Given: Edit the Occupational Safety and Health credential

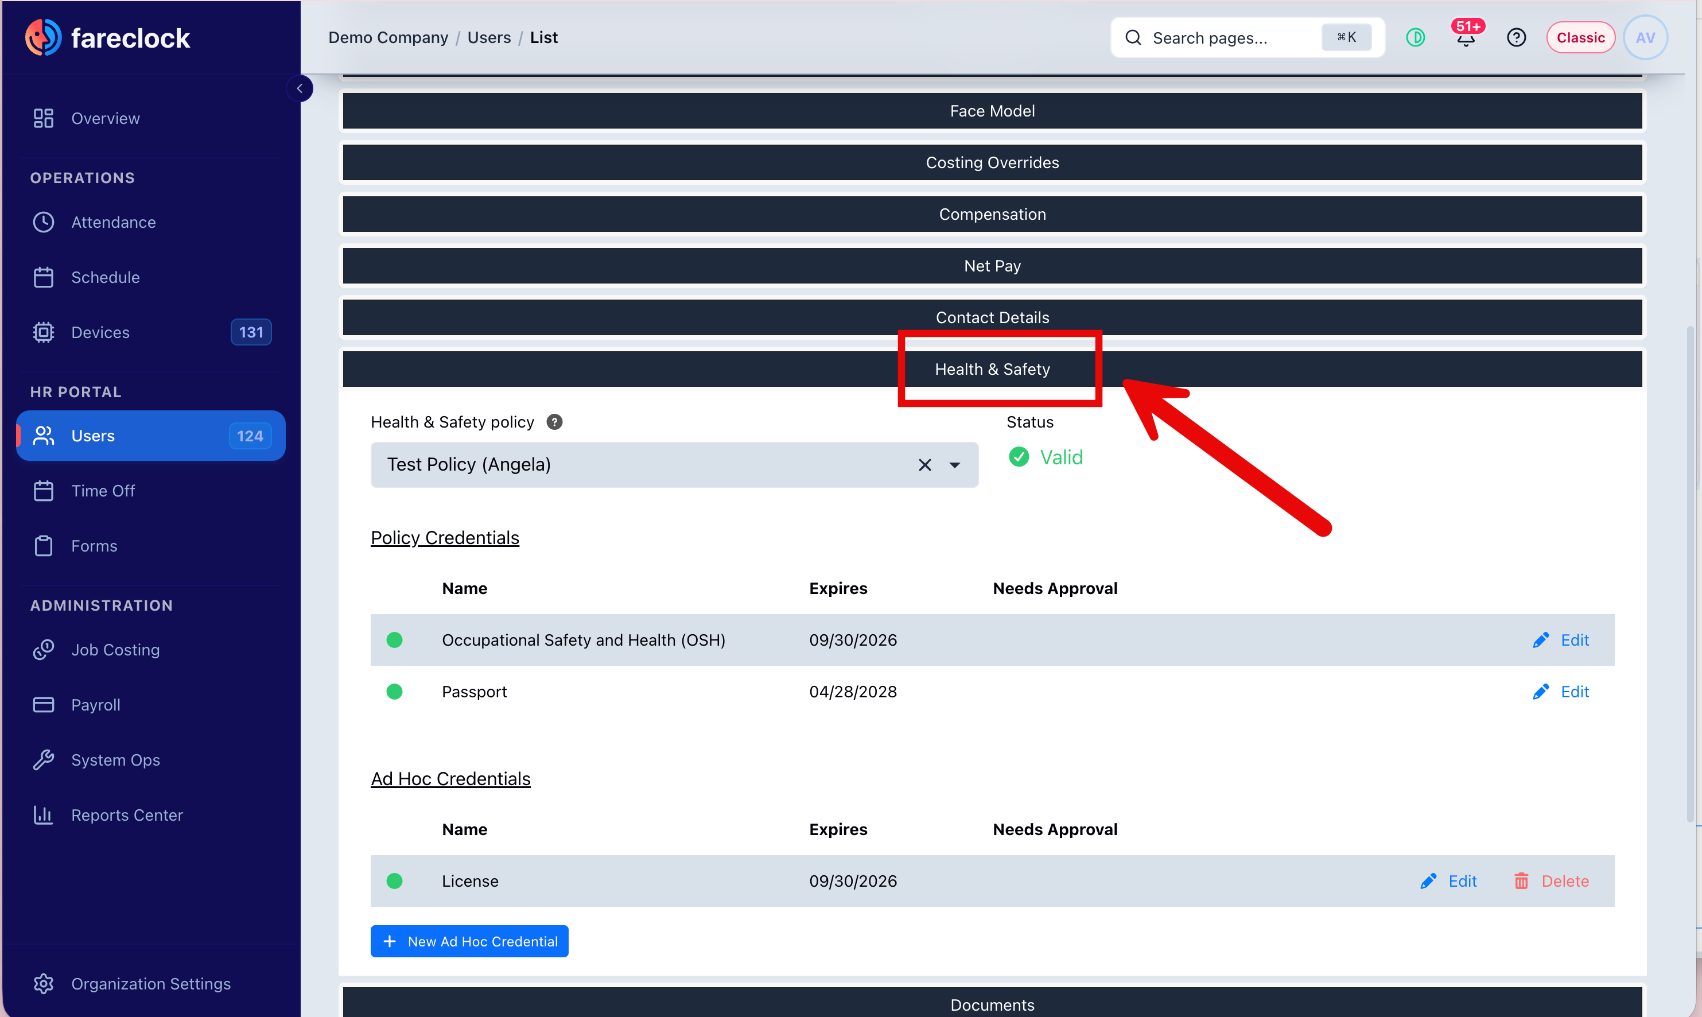Looking at the screenshot, I should pos(1560,640).
